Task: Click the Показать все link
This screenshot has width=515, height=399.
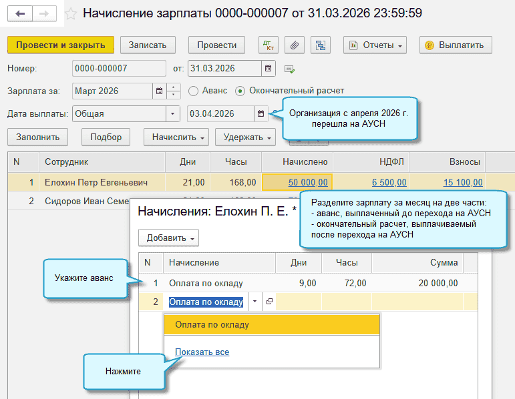Action: pyautogui.click(x=202, y=352)
